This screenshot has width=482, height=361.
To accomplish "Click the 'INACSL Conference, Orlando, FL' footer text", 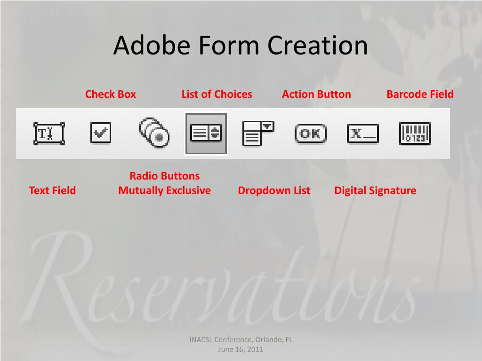I will [241, 339].
